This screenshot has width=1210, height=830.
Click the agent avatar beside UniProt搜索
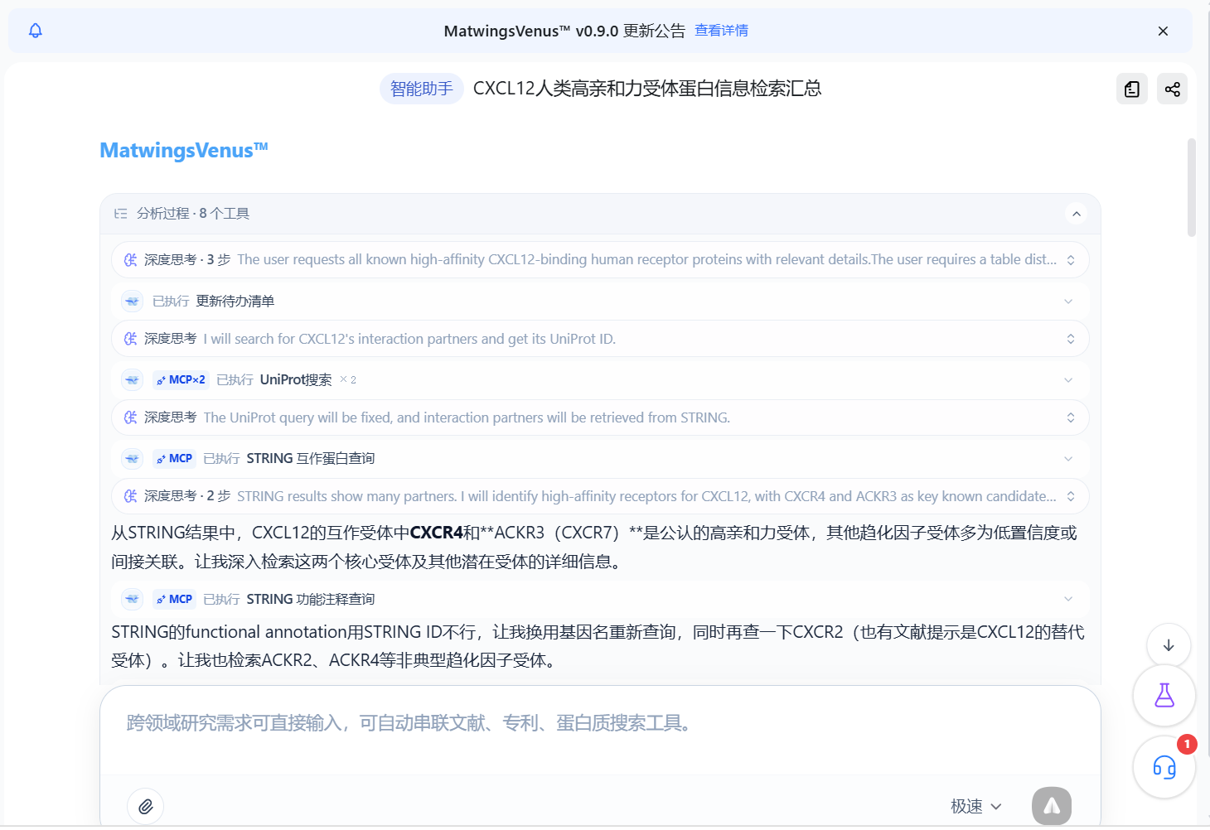[x=133, y=379]
